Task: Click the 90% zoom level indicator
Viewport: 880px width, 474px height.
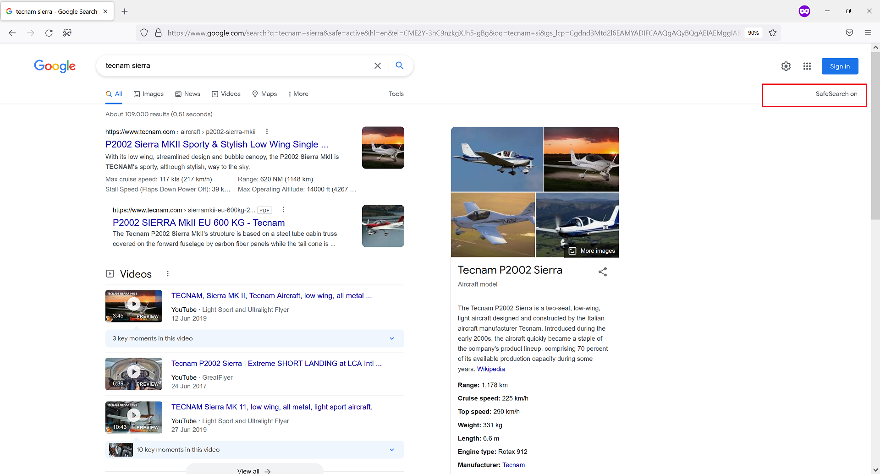Action: pos(753,33)
